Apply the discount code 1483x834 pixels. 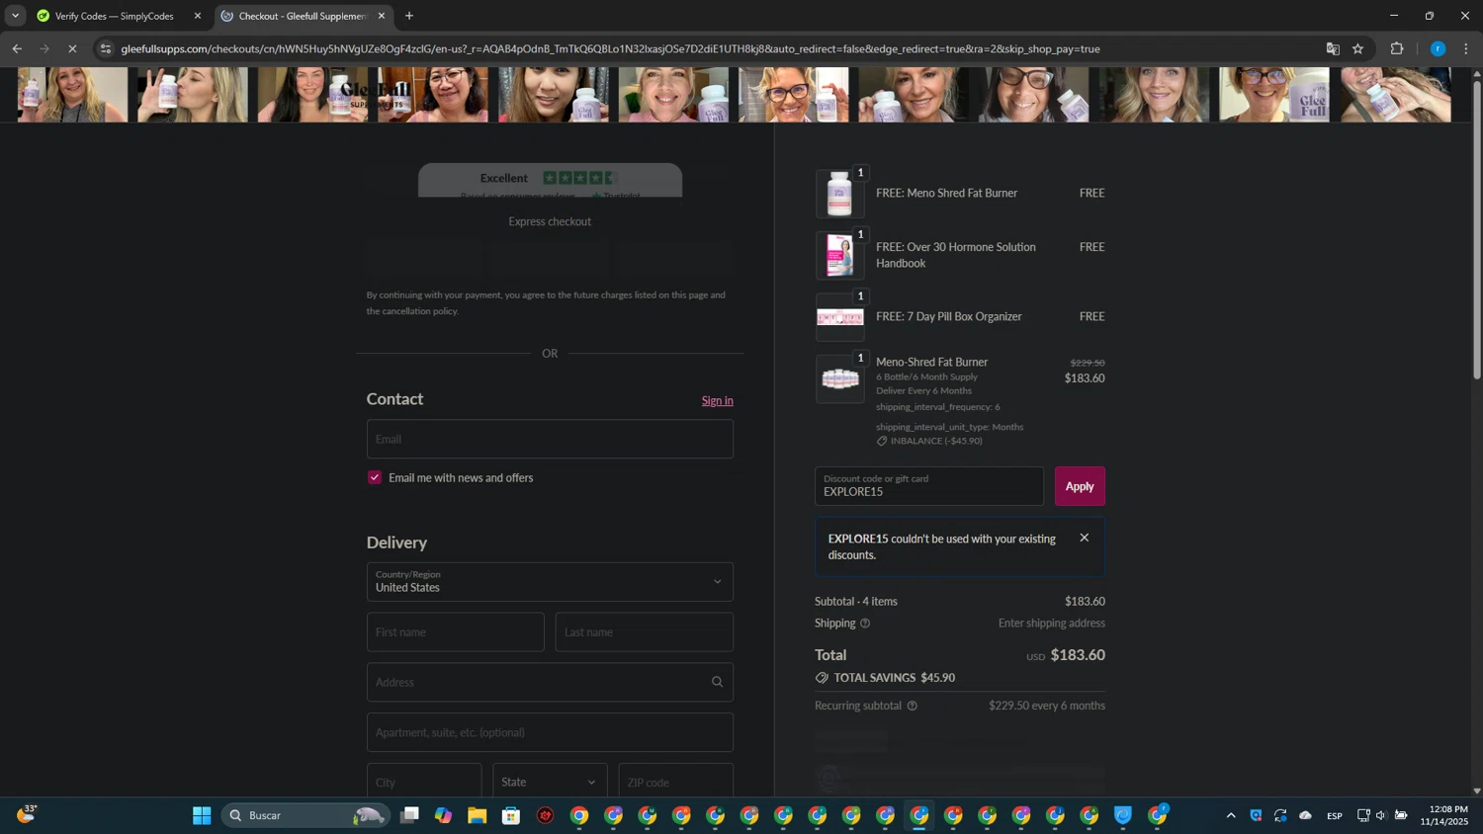pyautogui.click(x=1080, y=486)
